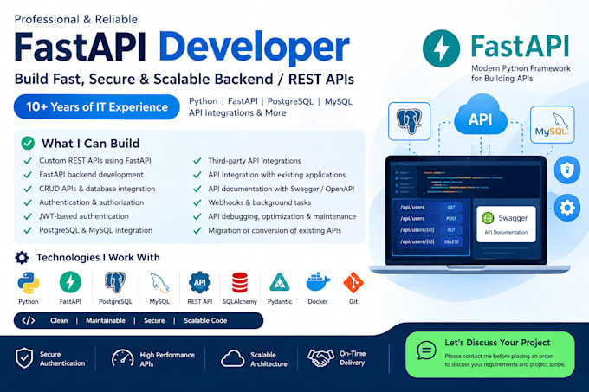Viewport: 589px width, 392px height.
Task: Click the checkmark beside CRUD APIs & database integration
Action: [x=28, y=189]
